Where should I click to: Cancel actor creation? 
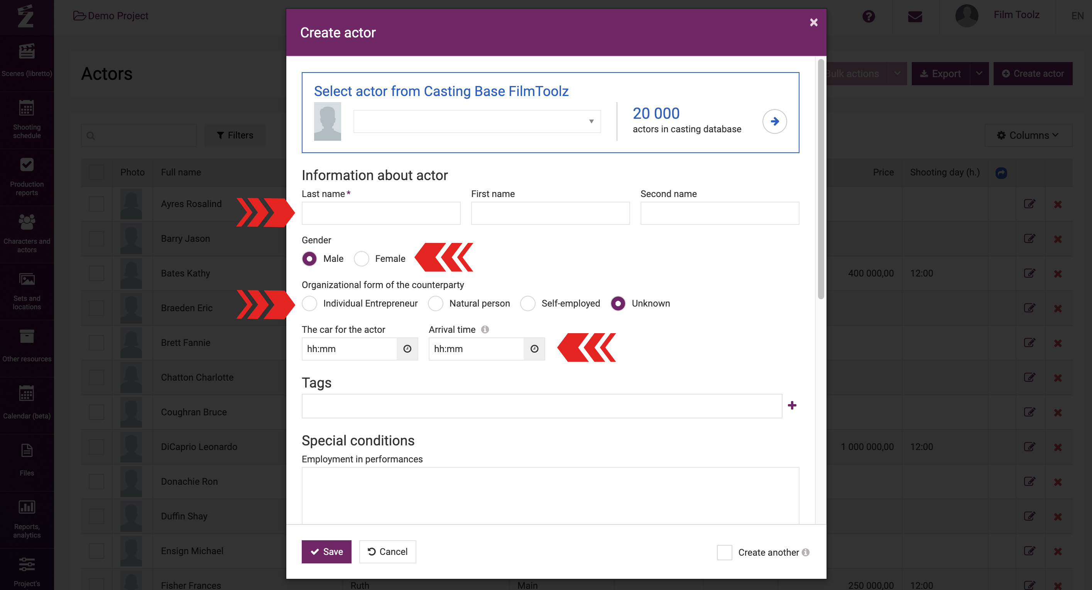(387, 552)
